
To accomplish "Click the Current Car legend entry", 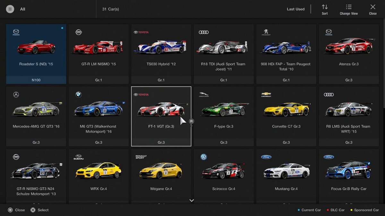I will (x=309, y=210).
